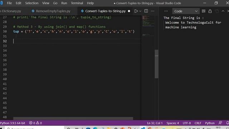This screenshot has width=229, height=129.
Task: Open problems view from errors count
Action: 32,123
